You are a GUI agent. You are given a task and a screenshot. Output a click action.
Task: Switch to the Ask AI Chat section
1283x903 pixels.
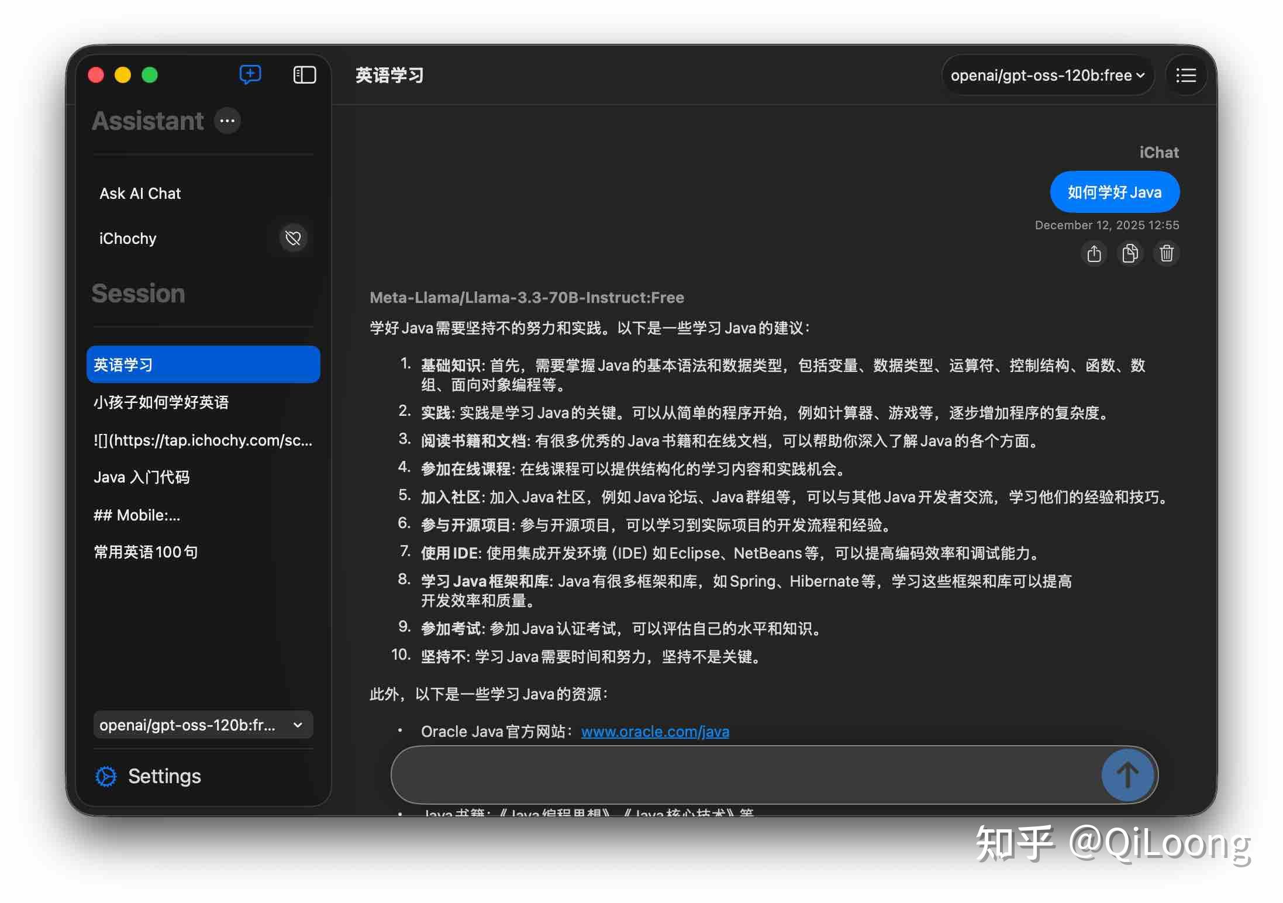(140, 193)
